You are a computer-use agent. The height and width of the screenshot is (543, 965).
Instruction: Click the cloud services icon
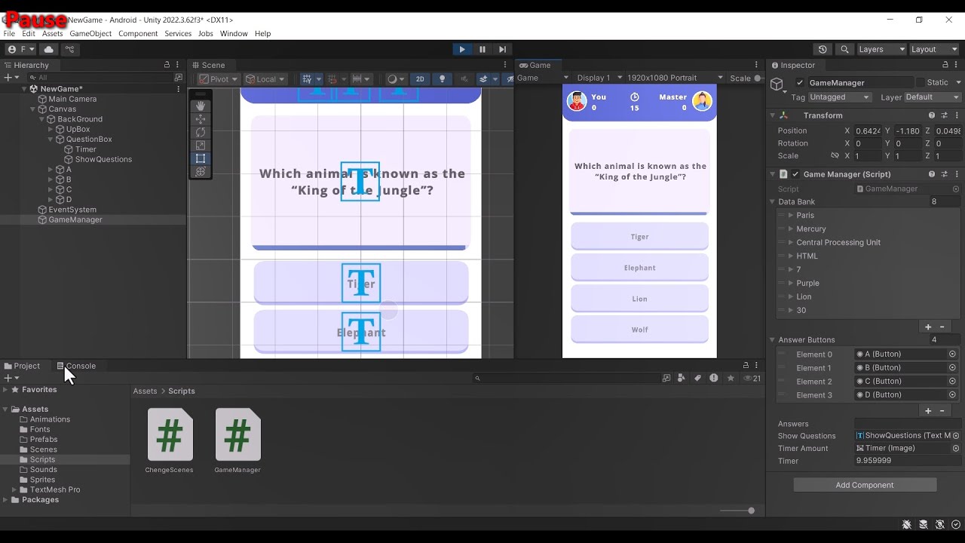click(49, 49)
